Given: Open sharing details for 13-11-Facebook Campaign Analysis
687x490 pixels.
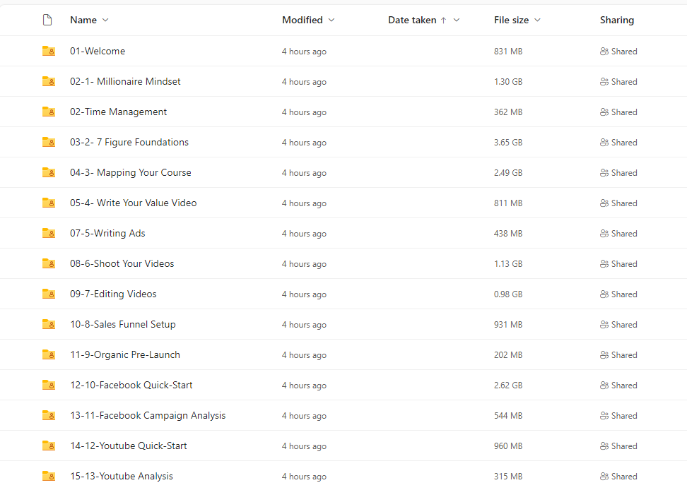Looking at the screenshot, I should [618, 416].
